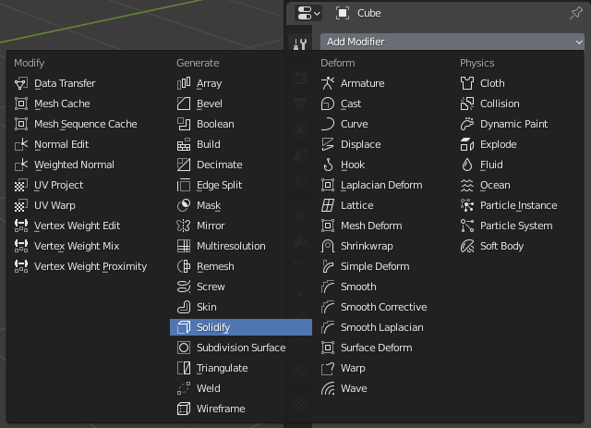Click the Add Modifier chevron arrow

pos(579,43)
